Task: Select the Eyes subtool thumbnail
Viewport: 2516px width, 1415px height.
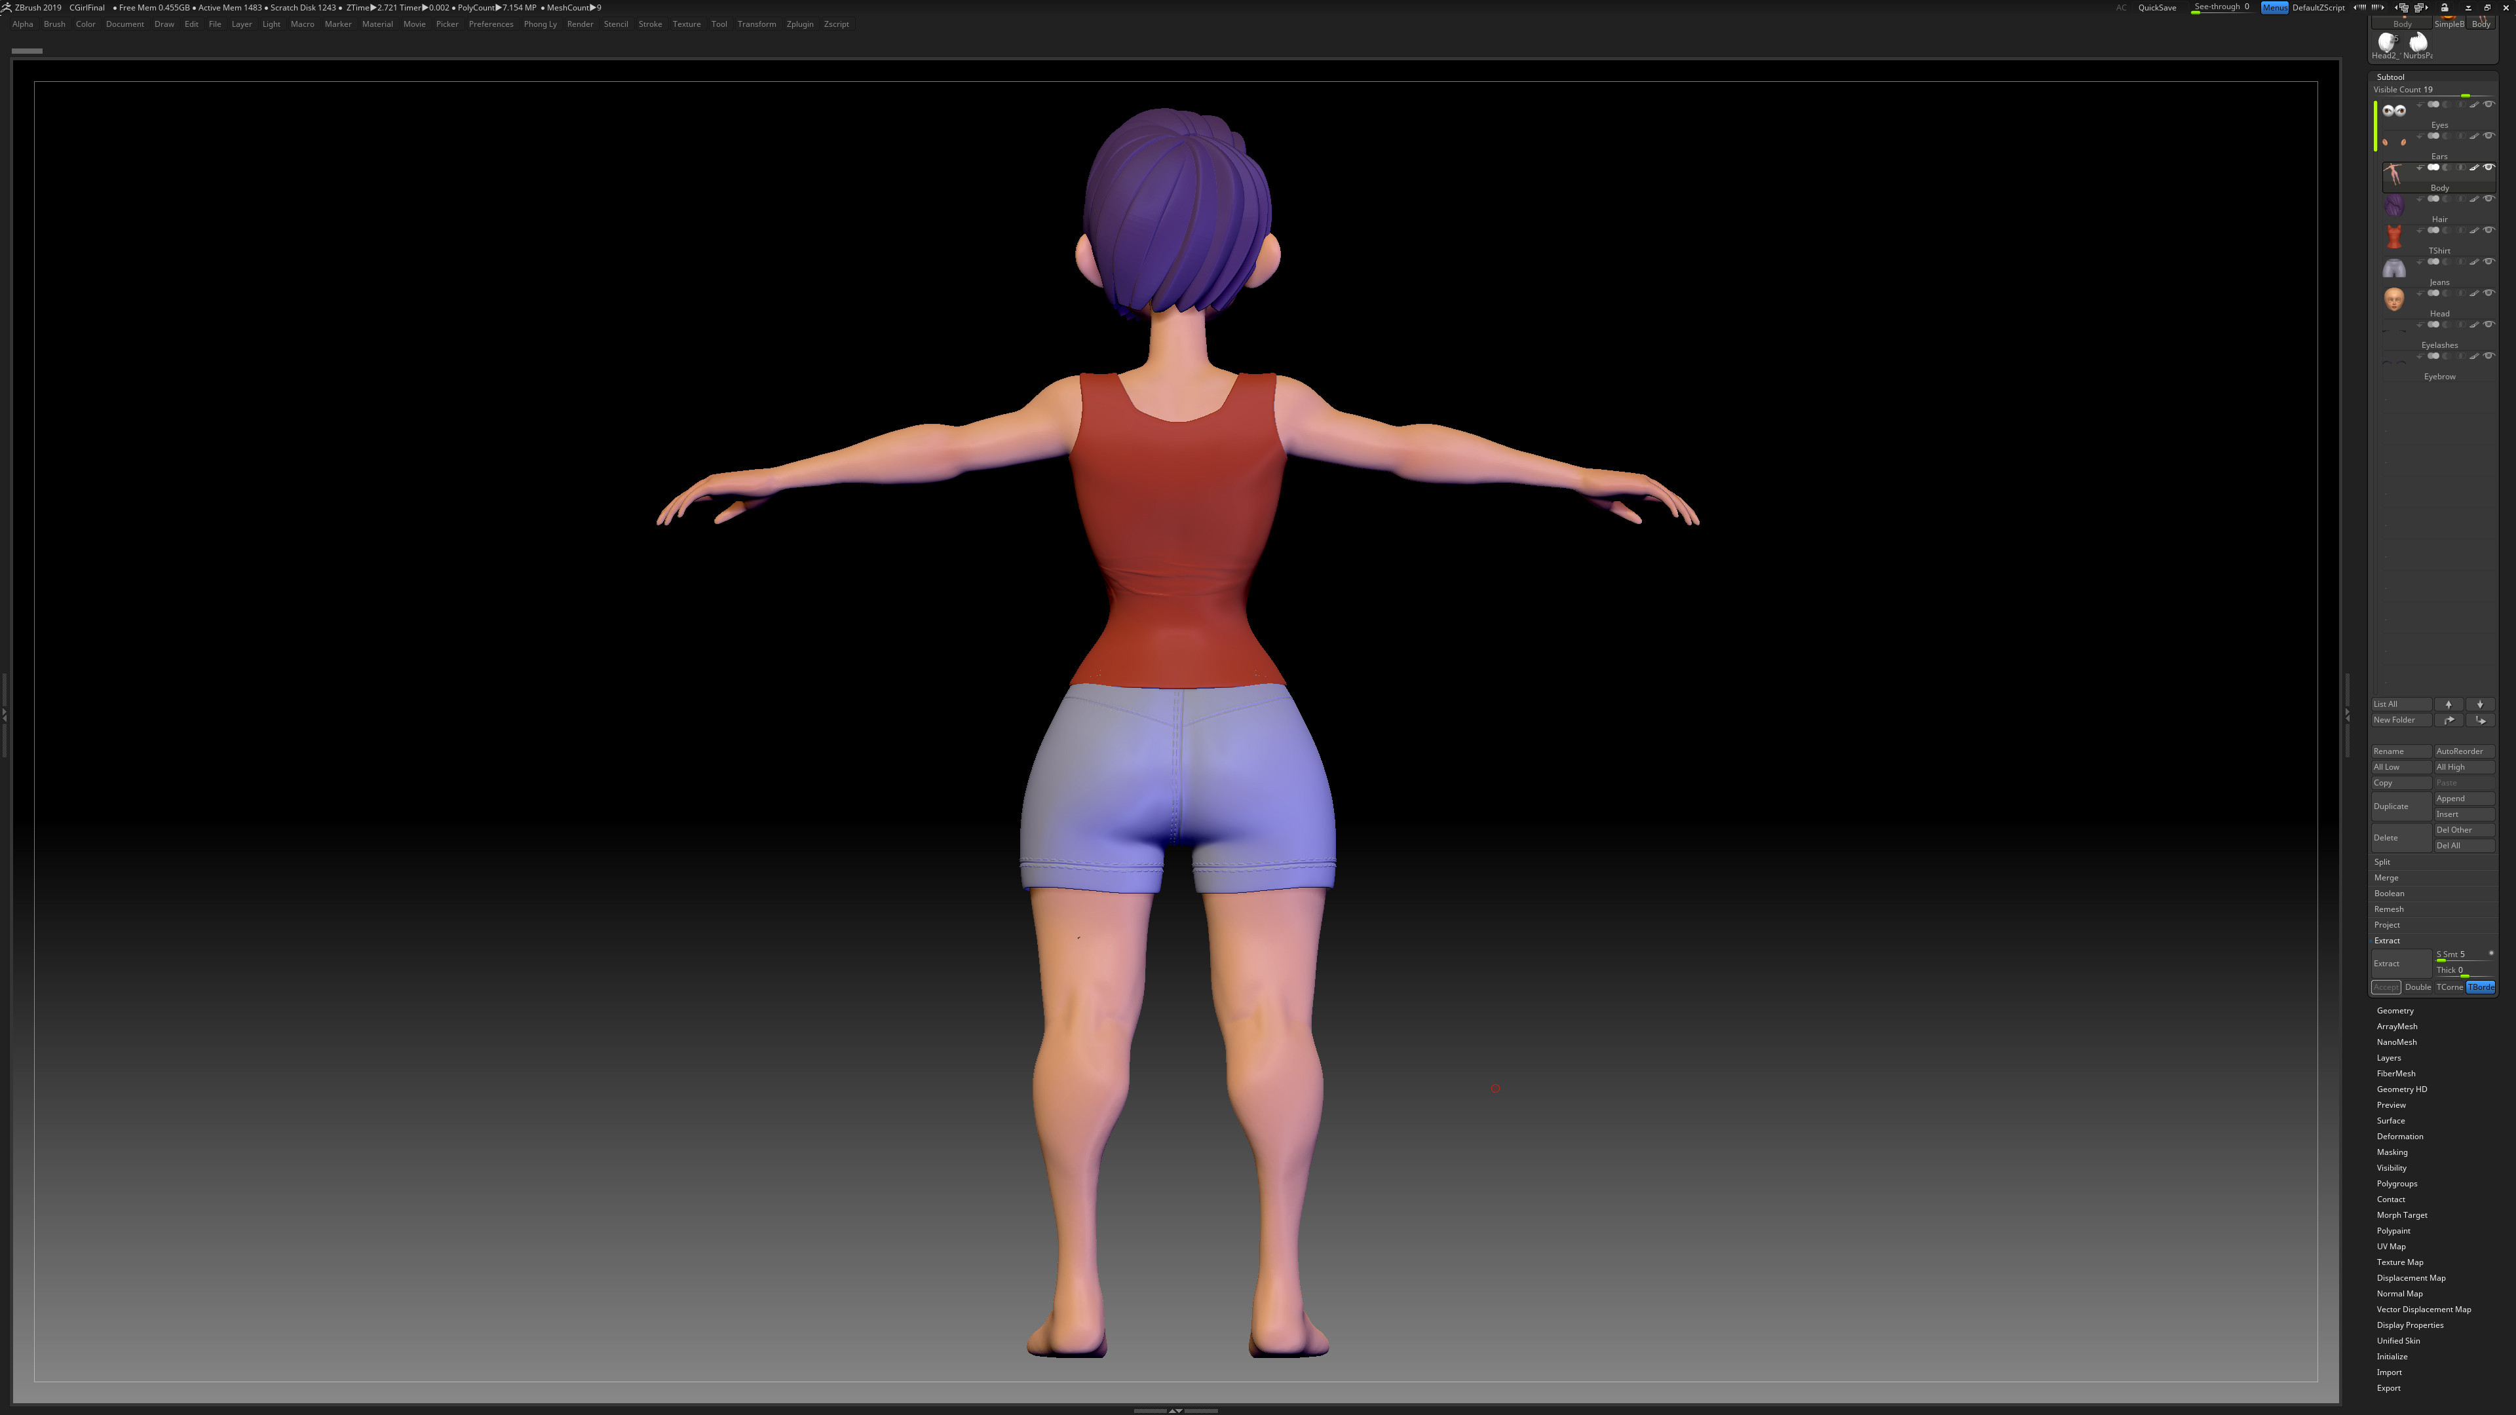Action: tap(2394, 110)
